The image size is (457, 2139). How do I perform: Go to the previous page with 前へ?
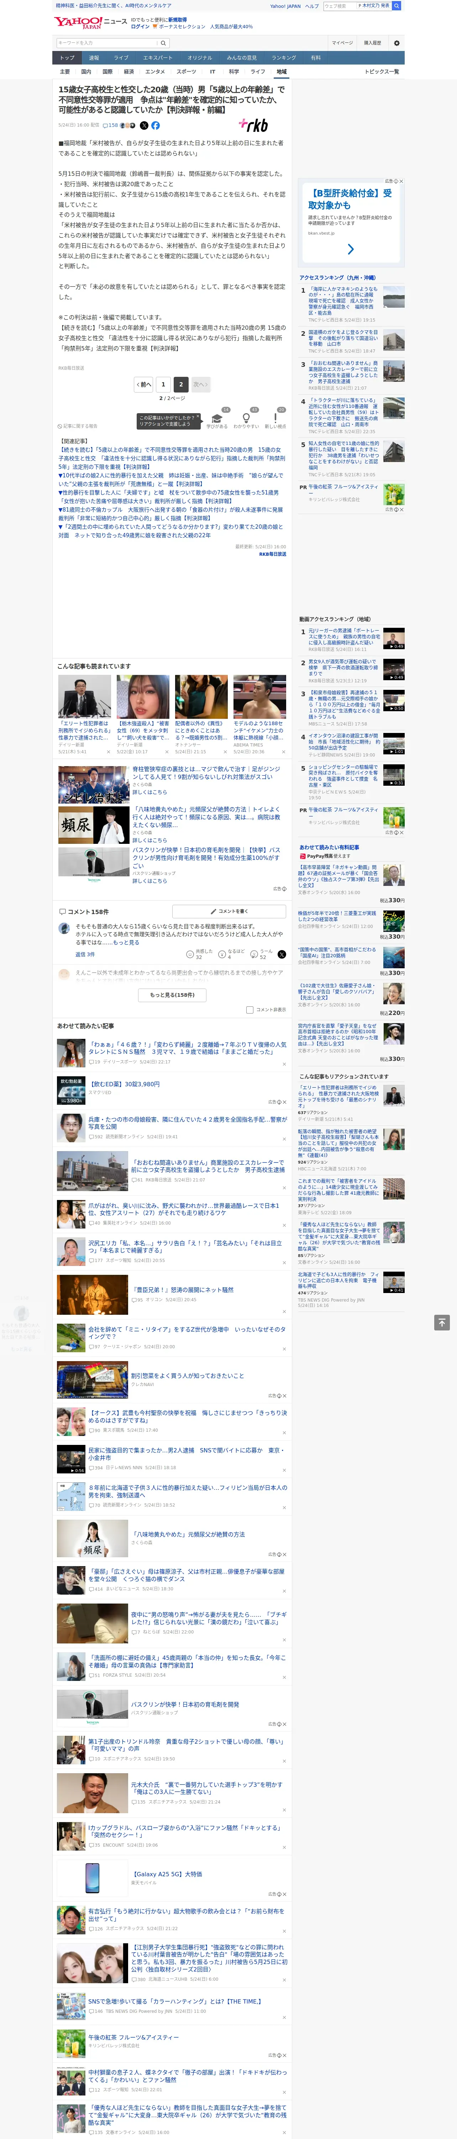click(x=143, y=384)
